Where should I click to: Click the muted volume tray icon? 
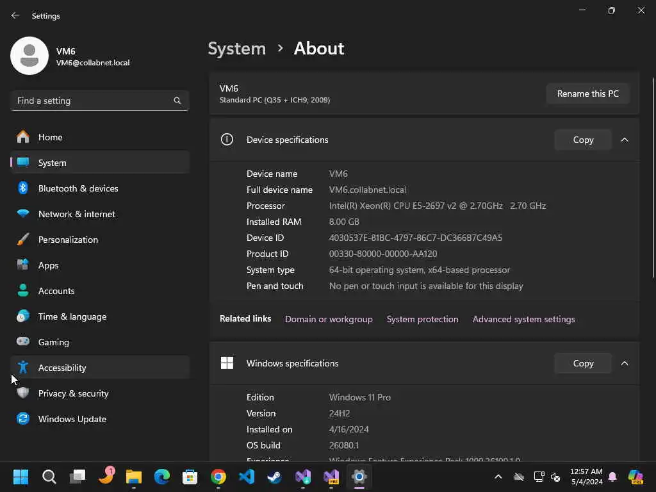pyautogui.click(x=555, y=477)
